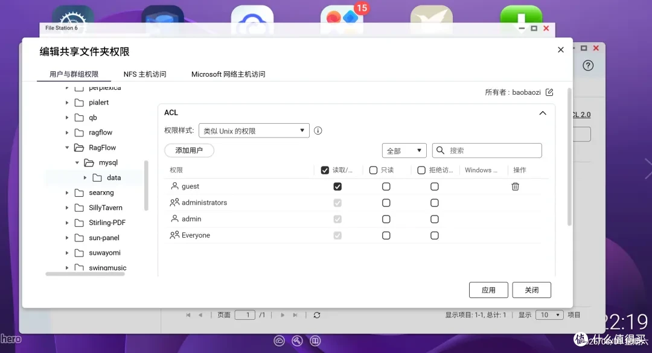Toggle the read-only header checkbox

[374, 170]
